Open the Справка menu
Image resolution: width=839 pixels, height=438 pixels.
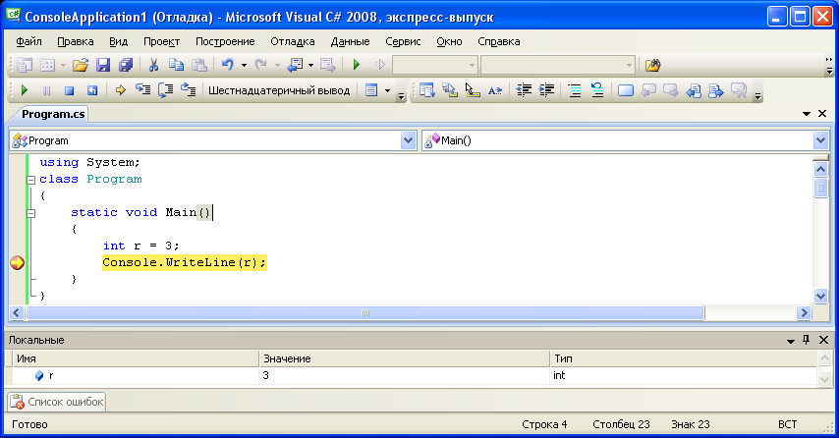499,41
